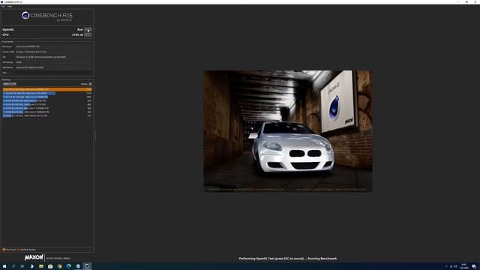Screen dimensions: 480x270
Task: Click the GFX Board value in Your System
Action: [x=30, y=67]
